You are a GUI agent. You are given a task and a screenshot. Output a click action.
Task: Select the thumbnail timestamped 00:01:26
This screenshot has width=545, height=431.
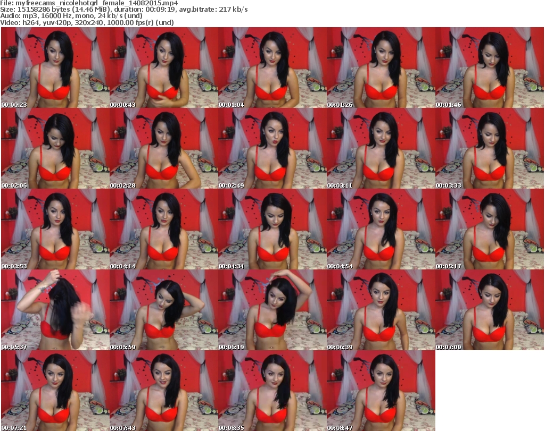click(x=381, y=67)
